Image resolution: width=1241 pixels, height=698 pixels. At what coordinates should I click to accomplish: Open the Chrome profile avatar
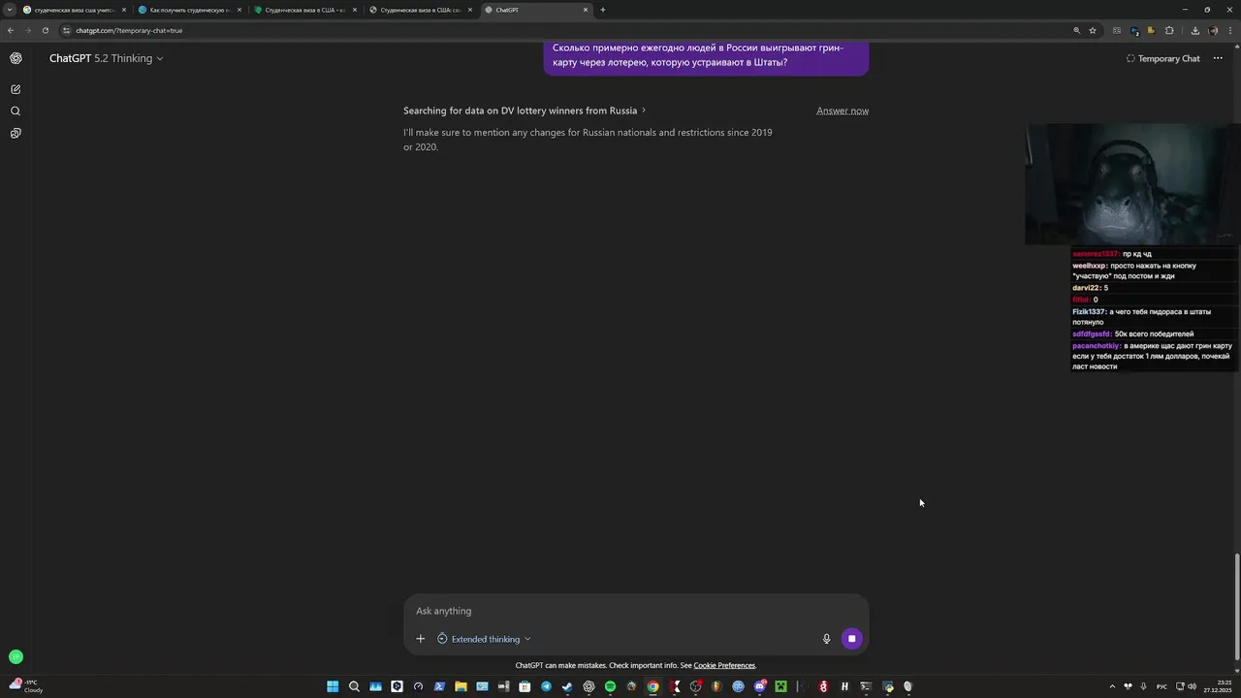tap(1213, 30)
